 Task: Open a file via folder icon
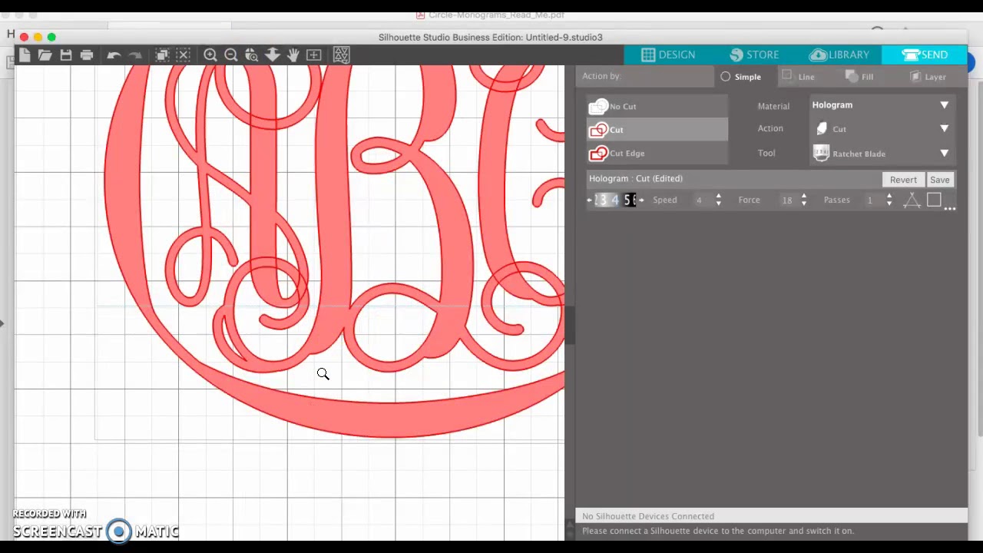click(45, 55)
